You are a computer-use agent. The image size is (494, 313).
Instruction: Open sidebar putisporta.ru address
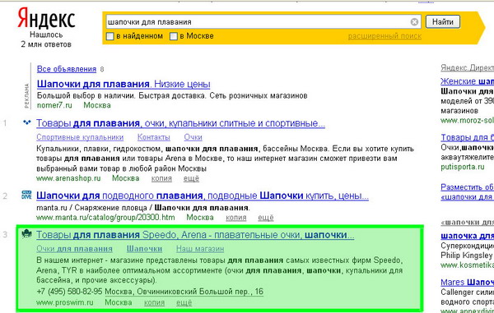point(463,167)
